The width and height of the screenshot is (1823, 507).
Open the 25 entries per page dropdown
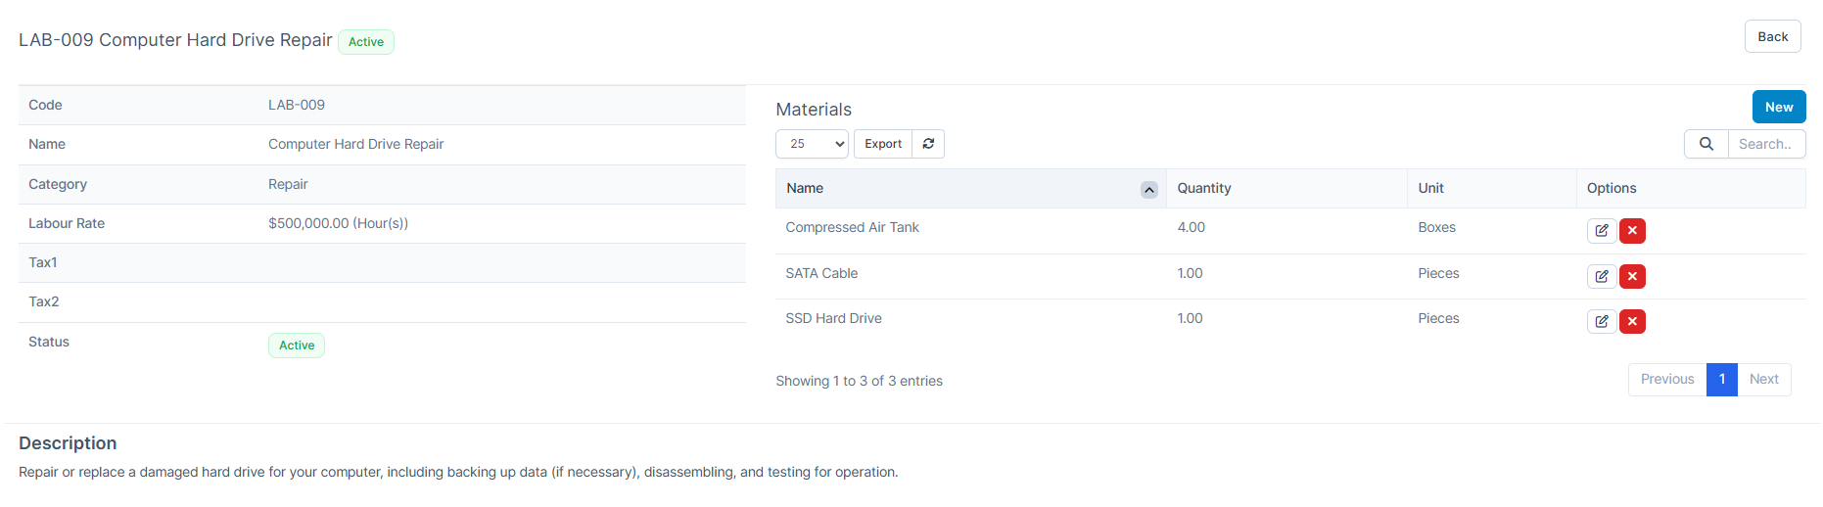pyautogui.click(x=812, y=144)
